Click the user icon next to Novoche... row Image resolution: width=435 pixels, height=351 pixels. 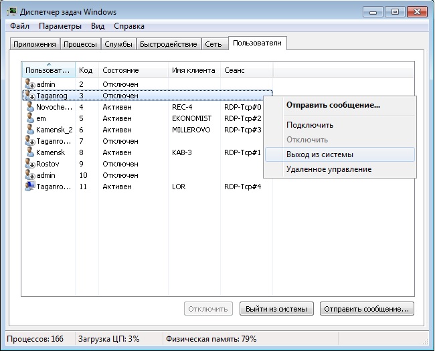pyautogui.click(x=29, y=107)
